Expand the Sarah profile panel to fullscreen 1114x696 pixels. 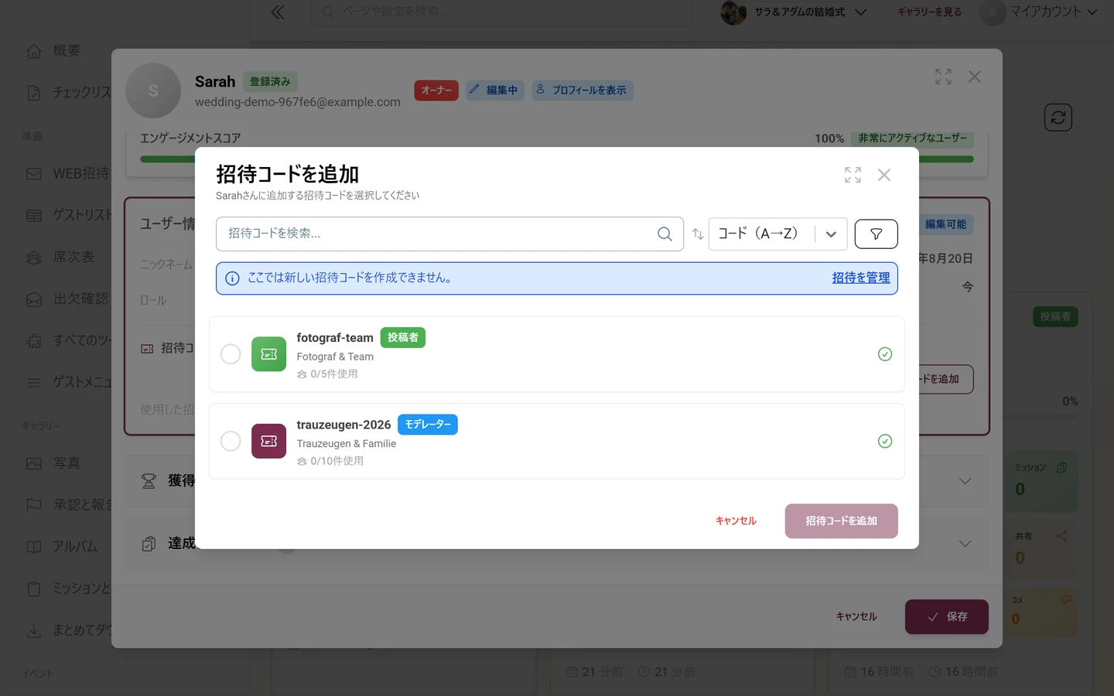point(943,77)
